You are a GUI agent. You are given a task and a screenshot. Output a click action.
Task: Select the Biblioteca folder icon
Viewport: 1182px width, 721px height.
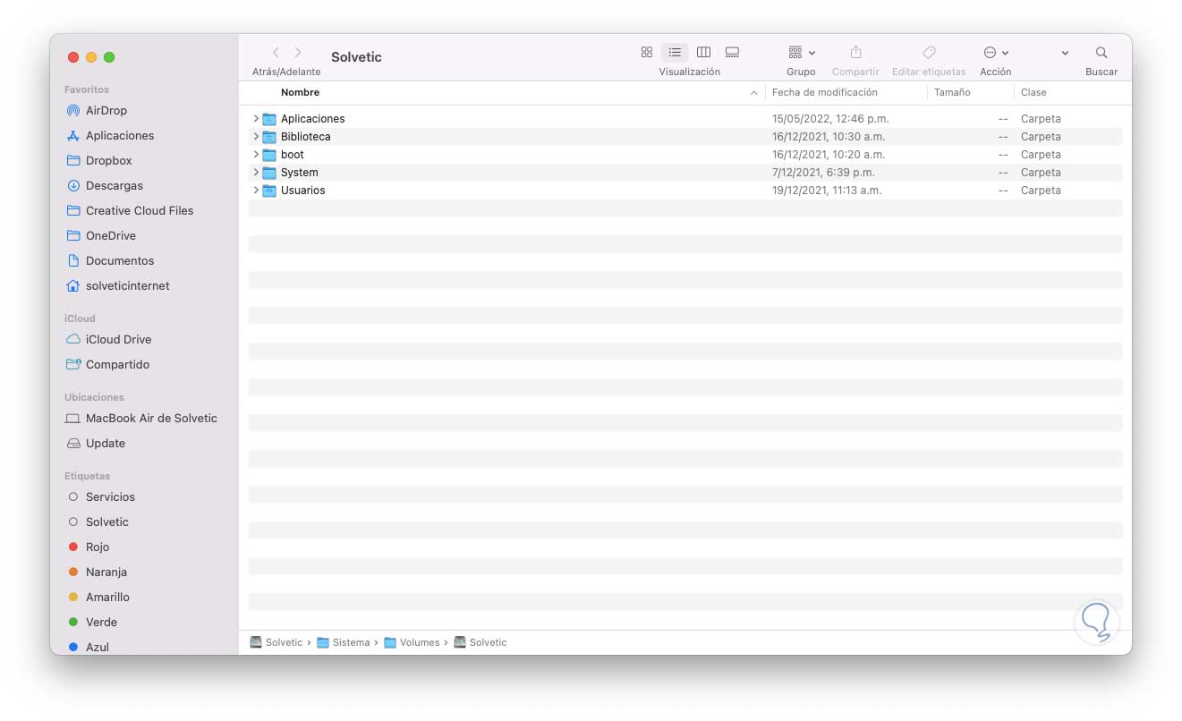tap(269, 137)
